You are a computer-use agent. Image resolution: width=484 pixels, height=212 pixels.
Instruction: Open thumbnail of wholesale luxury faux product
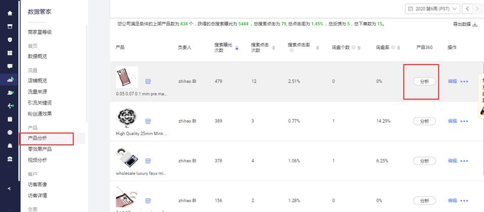[x=127, y=158]
